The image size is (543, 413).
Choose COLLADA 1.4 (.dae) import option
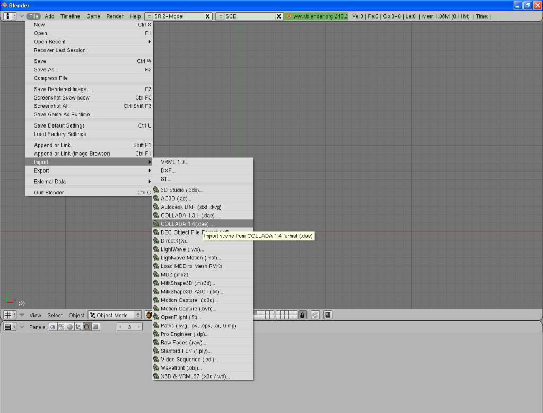click(187, 224)
